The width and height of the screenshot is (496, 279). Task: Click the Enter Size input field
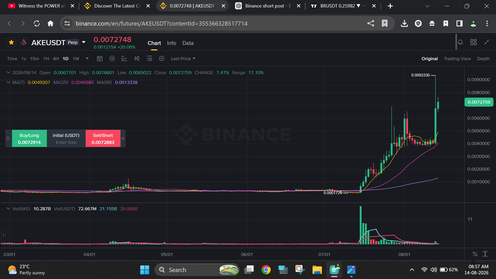[66, 142]
